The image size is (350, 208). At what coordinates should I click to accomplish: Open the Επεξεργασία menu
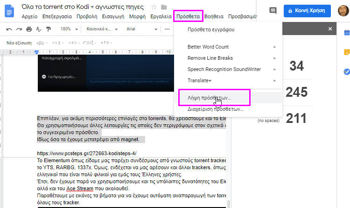(57, 16)
